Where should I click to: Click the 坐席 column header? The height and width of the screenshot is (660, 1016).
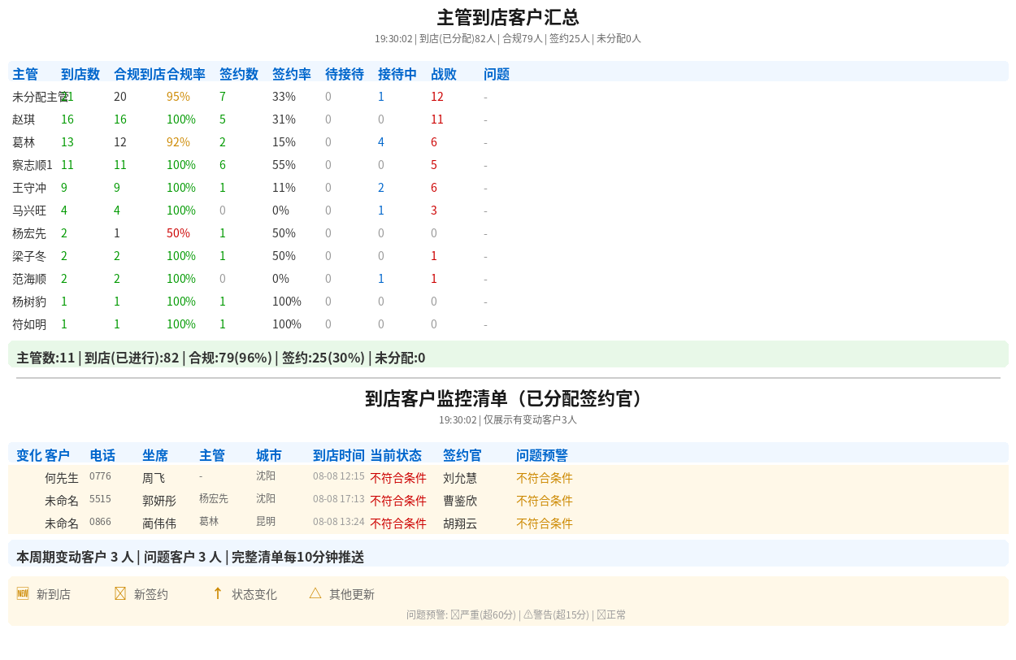pos(155,456)
